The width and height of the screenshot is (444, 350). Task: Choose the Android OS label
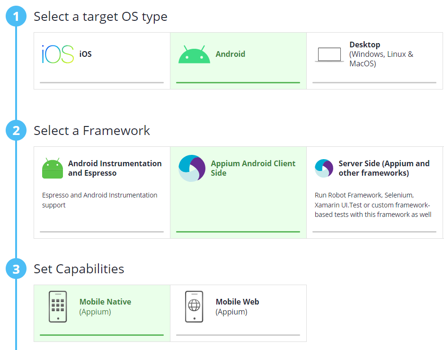[231, 54]
